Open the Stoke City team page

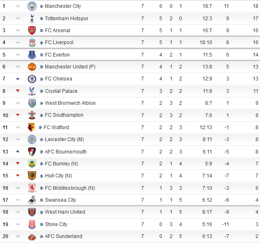[56, 224]
